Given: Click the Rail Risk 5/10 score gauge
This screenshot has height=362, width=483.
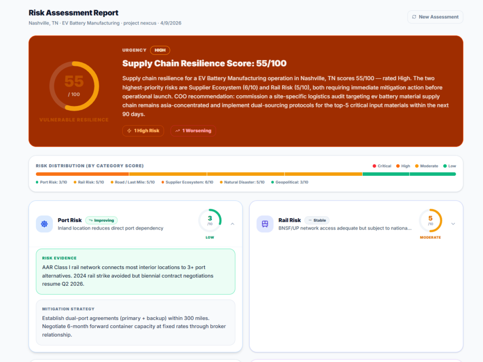Looking at the screenshot, I should coord(430,220).
